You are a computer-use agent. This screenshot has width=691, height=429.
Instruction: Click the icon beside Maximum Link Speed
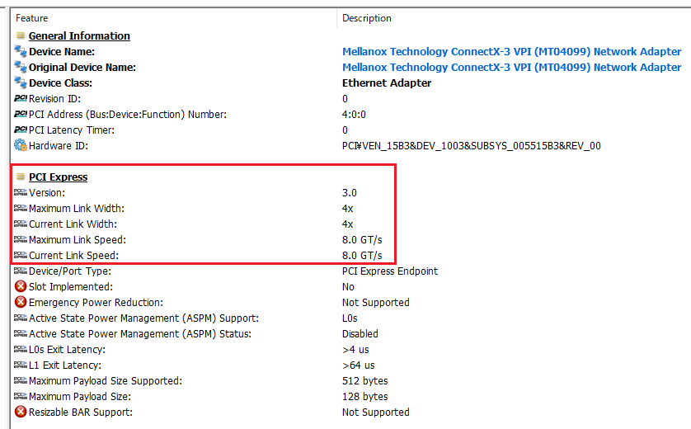coord(21,239)
